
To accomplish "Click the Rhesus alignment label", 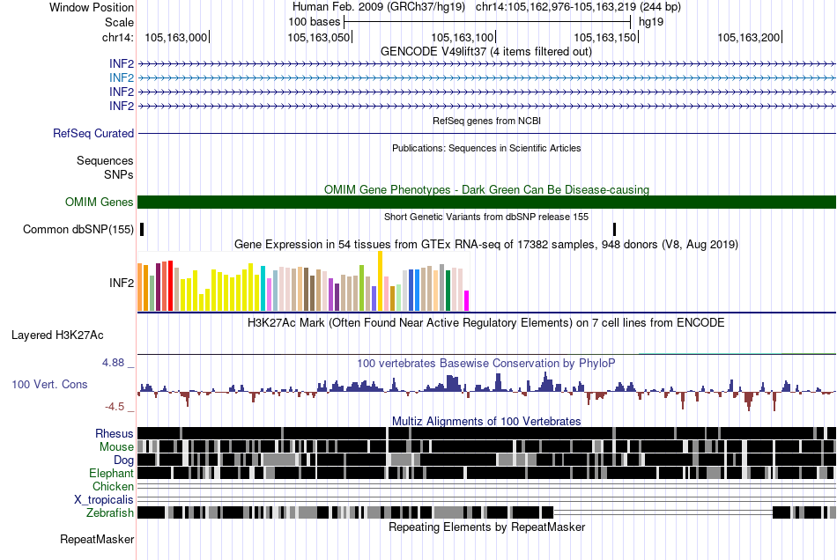I will 115,433.
